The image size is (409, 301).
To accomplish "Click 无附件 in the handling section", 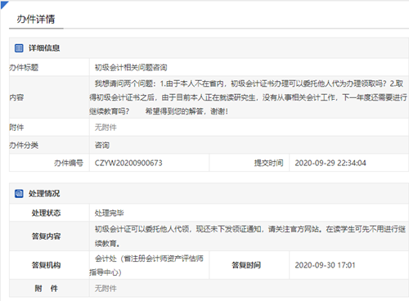I will (106, 289).
